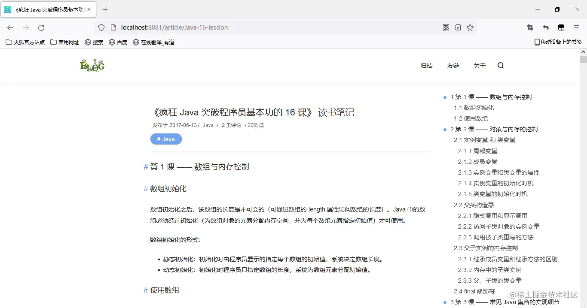This screenshot has width=587, height=308.
Task: Click the BLOG logo to go home
Action: click(92, 65)
